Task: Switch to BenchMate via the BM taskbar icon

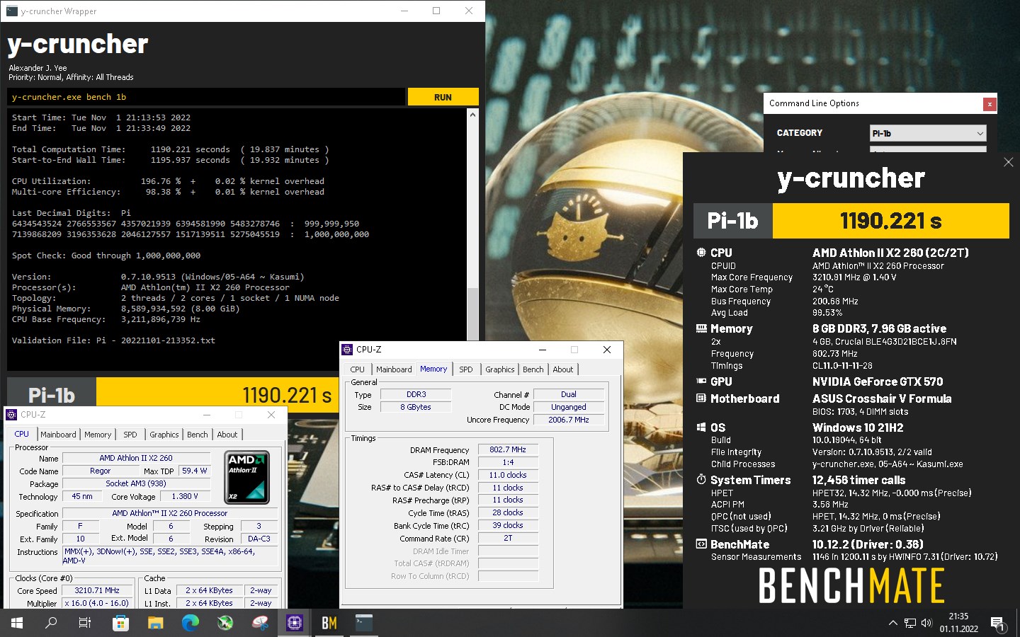Action: pyautogui.click(x=329, y=623)
